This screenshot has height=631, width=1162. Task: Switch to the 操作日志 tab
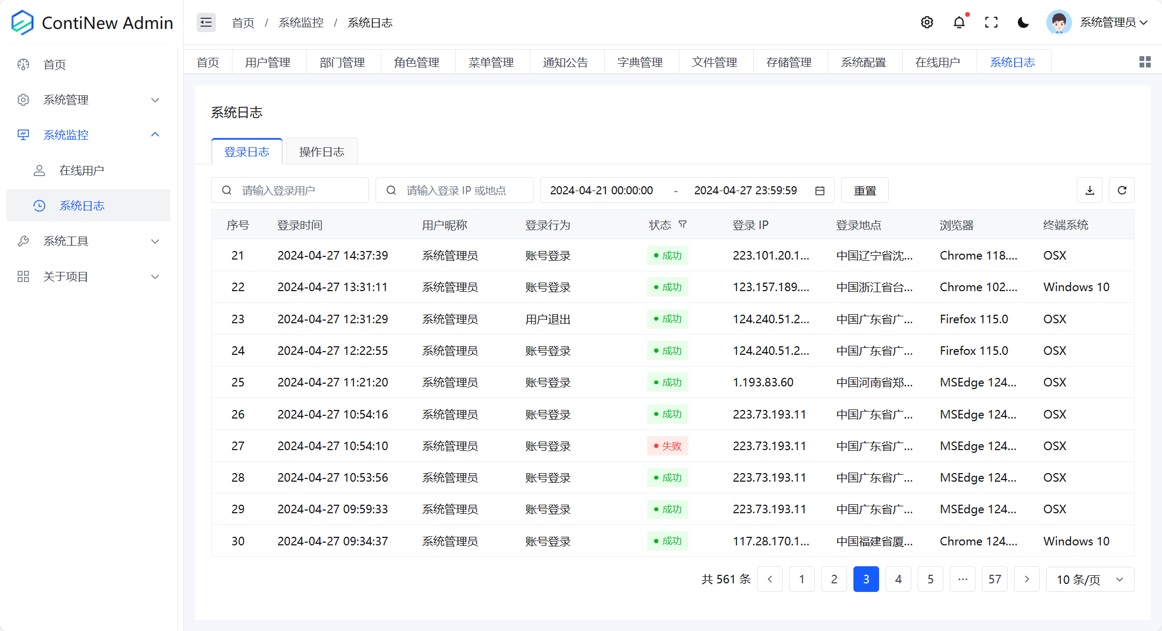pos(321,151)
